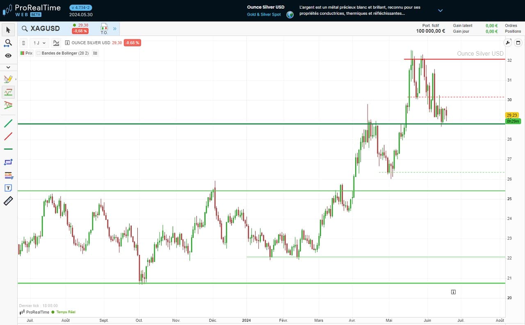Click the ProRealTime Web logo
This screenshot has width=525, height=325.
(32, 10)
